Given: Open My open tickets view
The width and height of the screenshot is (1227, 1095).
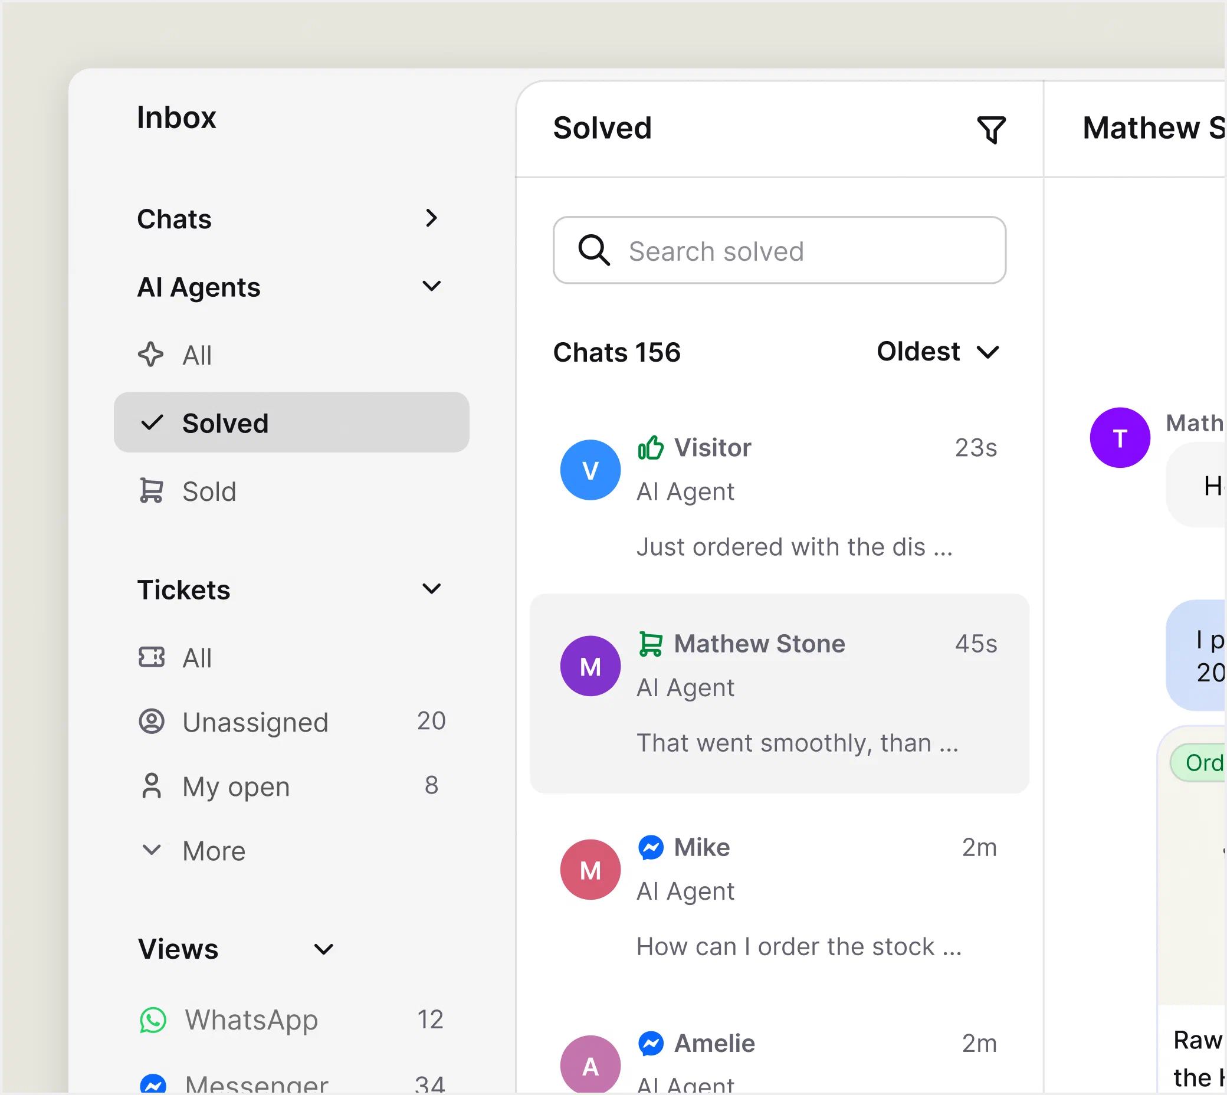Looking at the screenshot, I should 291,785.
